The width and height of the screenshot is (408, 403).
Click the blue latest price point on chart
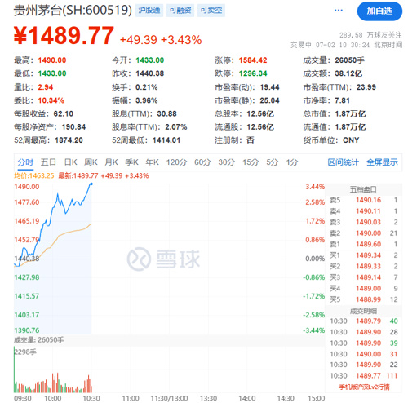coord(91,184)
